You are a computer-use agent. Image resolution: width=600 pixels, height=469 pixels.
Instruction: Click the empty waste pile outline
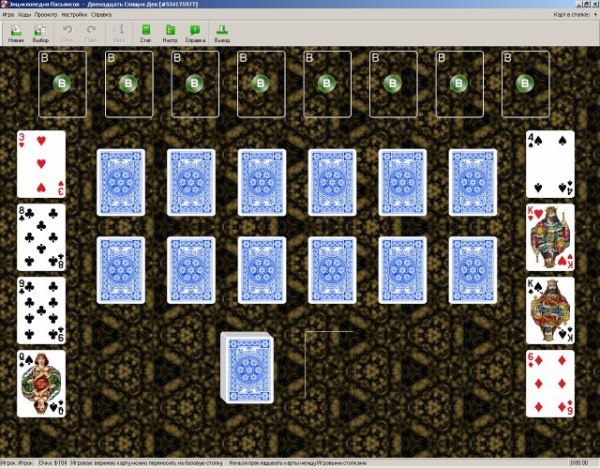[328, 366]
